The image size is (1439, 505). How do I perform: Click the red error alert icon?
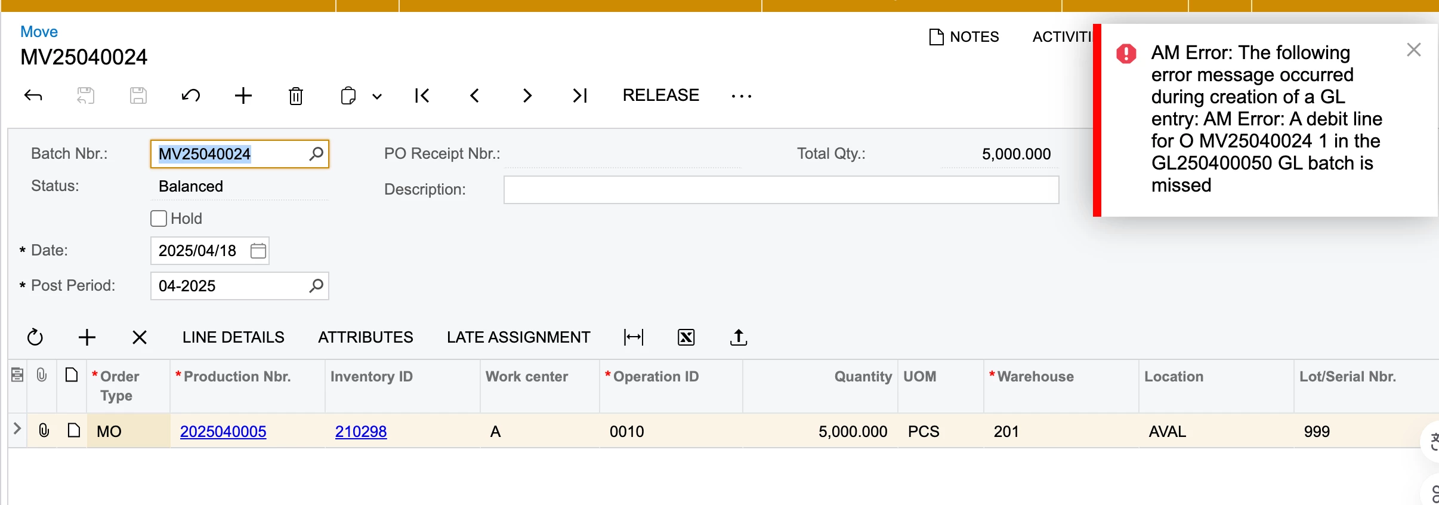(x=1126, y=54)
